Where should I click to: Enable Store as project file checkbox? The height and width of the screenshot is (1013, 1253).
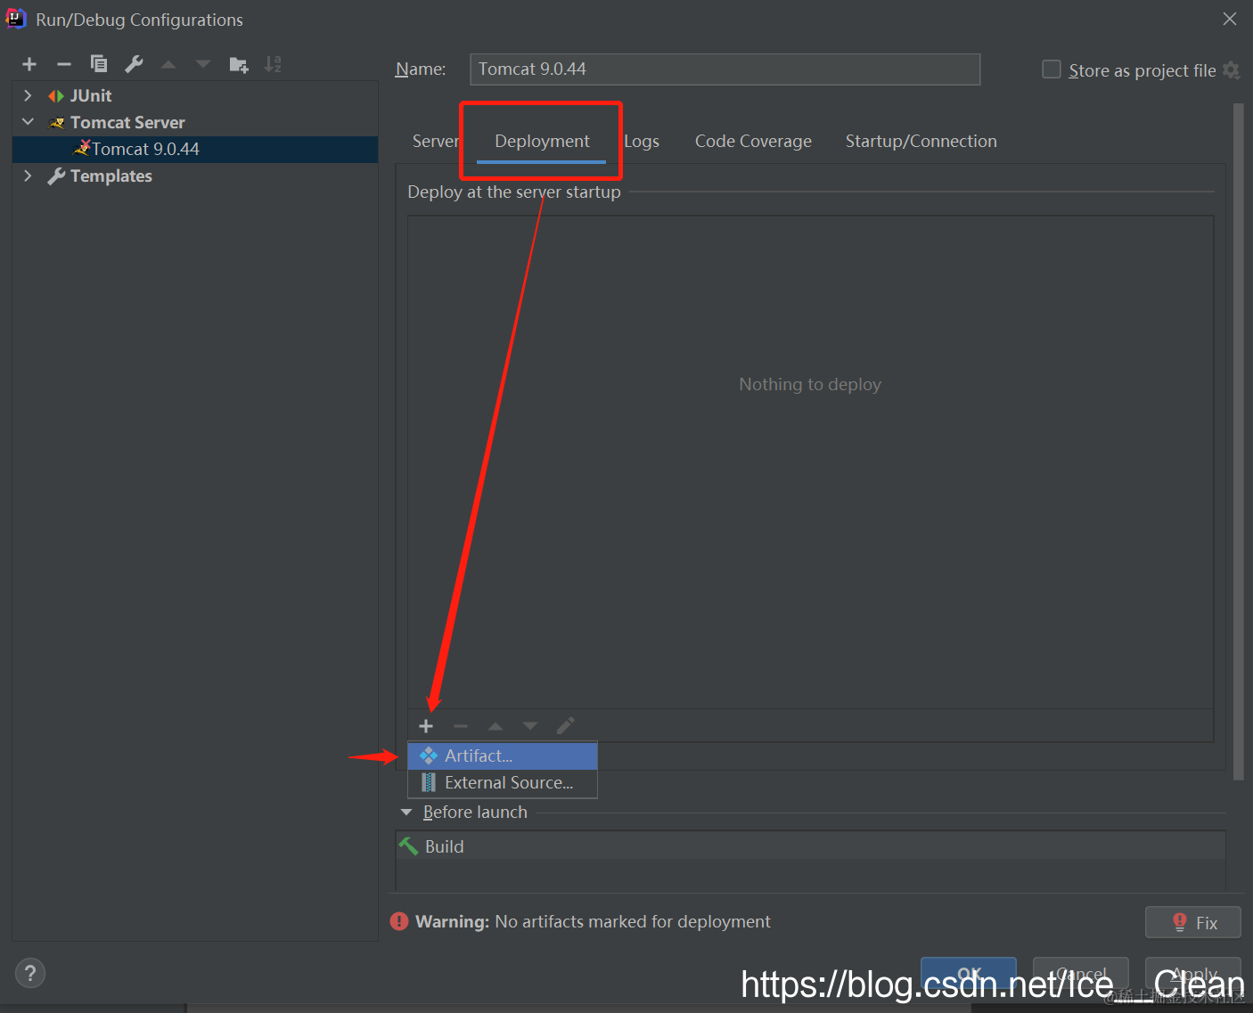pyautogui.click(x=1052, y=69)
